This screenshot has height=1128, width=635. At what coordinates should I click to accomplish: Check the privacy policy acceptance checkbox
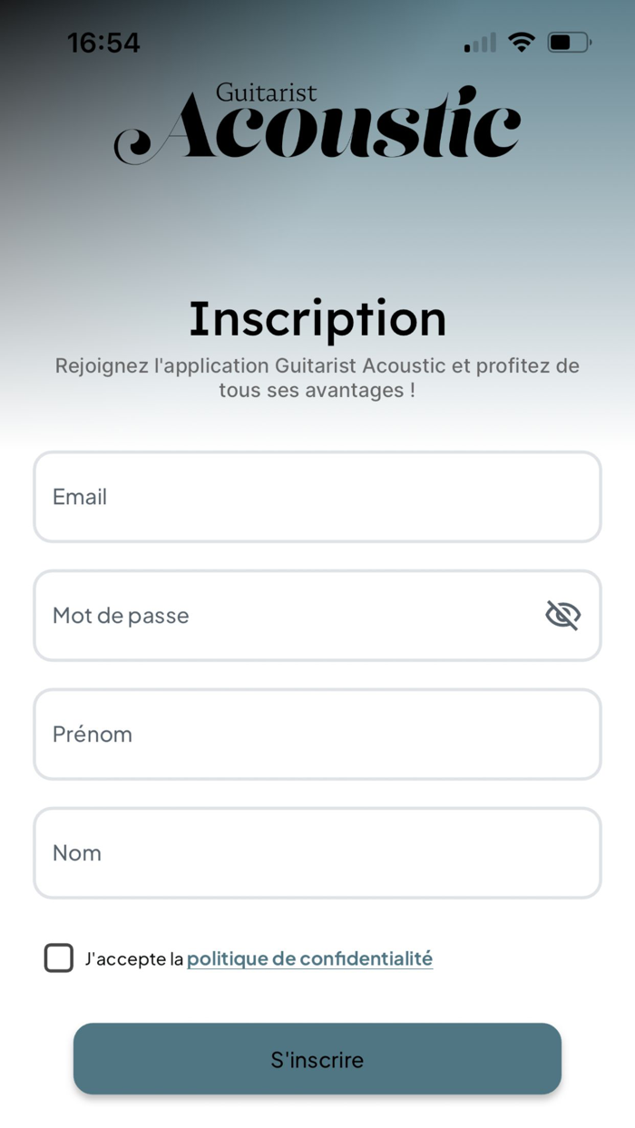pos(58,958)
